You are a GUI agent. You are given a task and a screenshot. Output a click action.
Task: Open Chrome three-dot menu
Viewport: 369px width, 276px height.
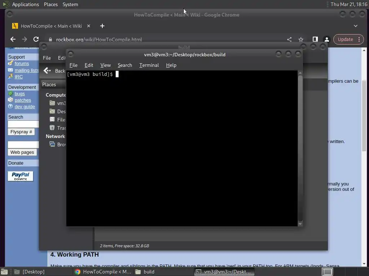tap(359, 40)
